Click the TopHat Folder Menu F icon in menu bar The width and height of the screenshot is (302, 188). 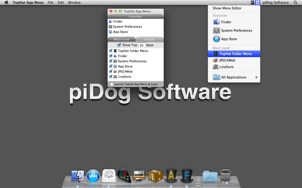pyautogui.click(x=252, y=3)
